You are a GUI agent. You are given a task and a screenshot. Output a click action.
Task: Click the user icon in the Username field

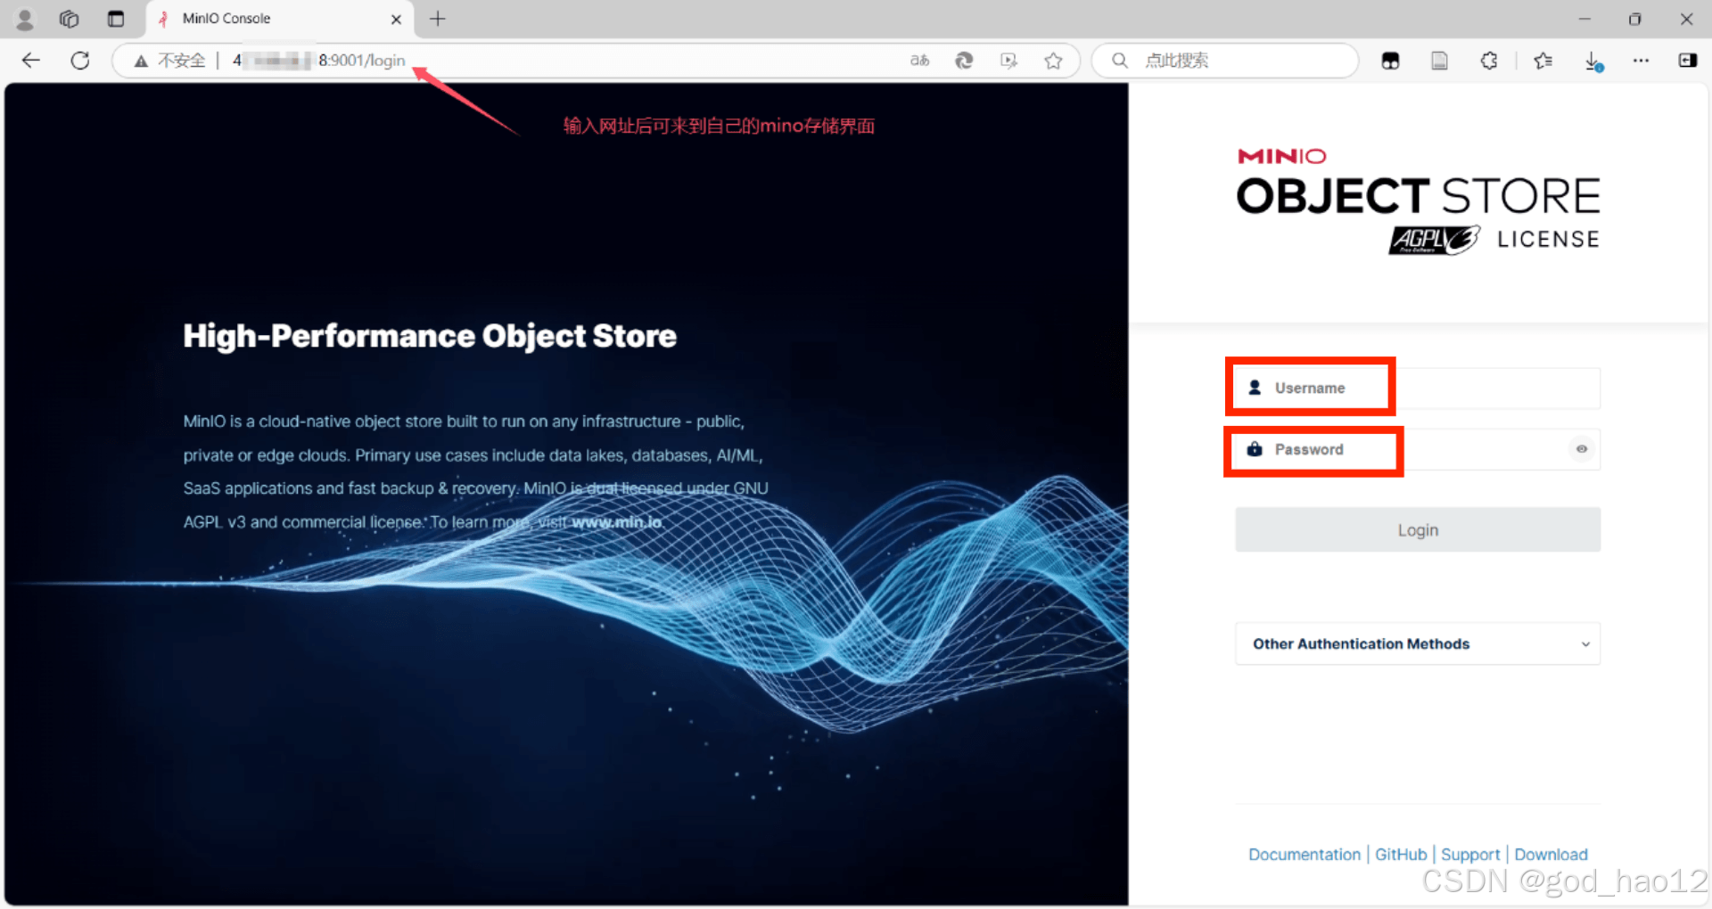[x=1255, y=388]
